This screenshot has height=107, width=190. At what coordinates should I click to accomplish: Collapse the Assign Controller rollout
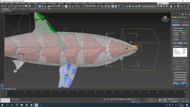click(180, 28)
